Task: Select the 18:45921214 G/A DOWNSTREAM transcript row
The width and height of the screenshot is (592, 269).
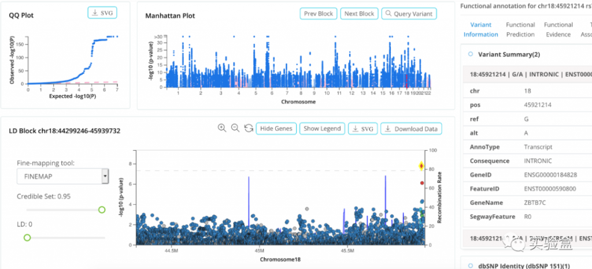Action: (527, 238)
